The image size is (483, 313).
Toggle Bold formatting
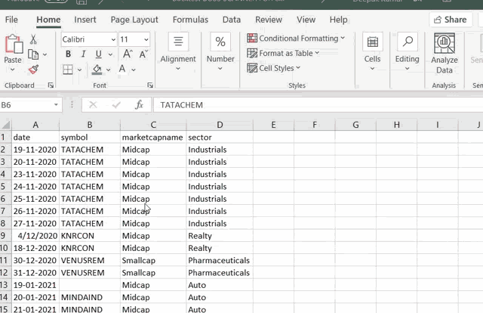(68, 54)
